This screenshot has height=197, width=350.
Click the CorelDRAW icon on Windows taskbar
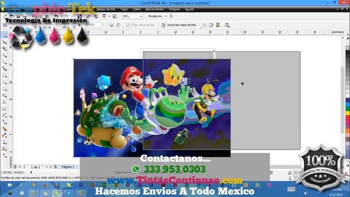coord(57,193)
